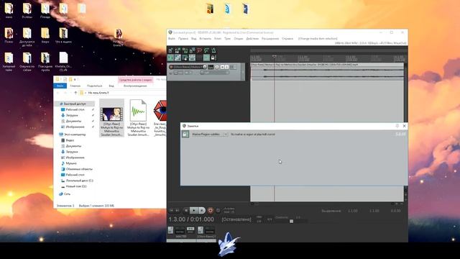Screen dimensions: 460x259
Task: Click the Open project icon in REAPER toolbar
Action: point(178,50)
